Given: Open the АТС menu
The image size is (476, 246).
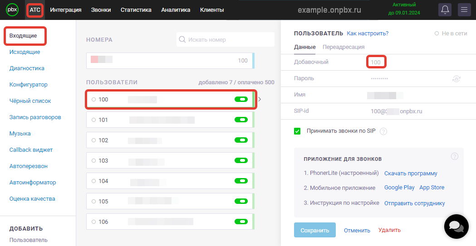Looking at the screenshot, I should [35, 10].
